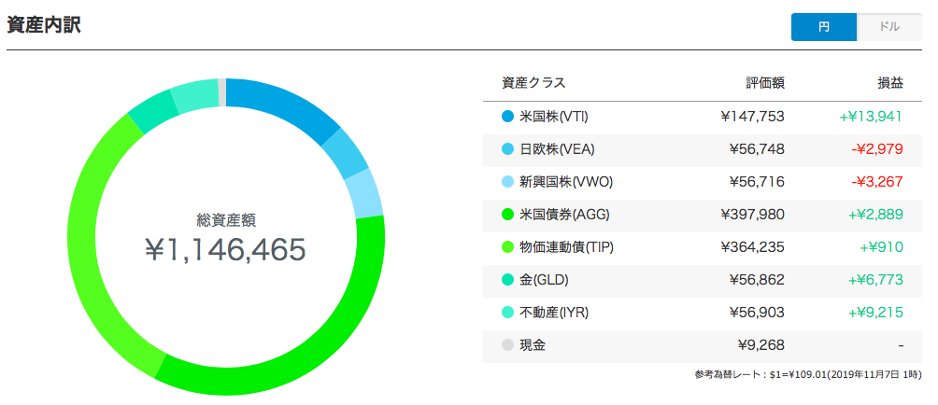
Task: Click the aqua IYR donut segment
Action: pos(194,97)
